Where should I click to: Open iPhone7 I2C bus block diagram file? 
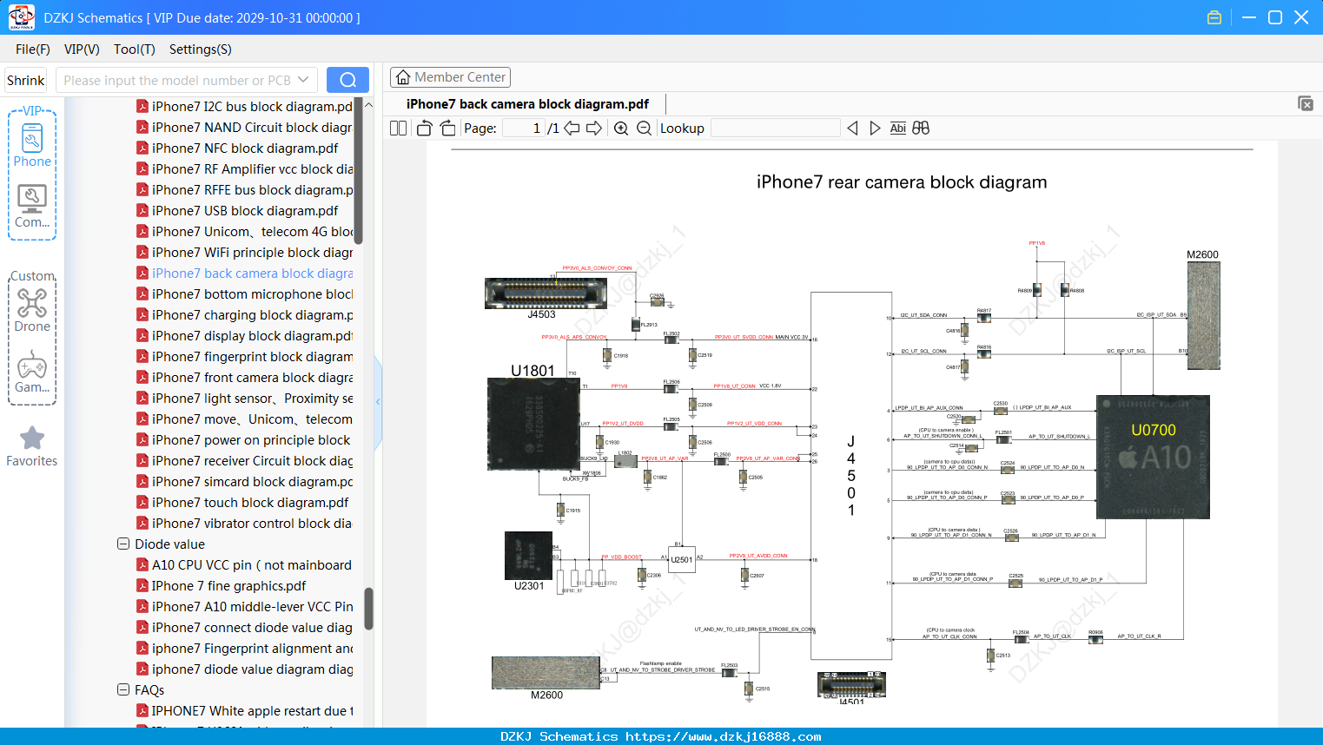252,107
